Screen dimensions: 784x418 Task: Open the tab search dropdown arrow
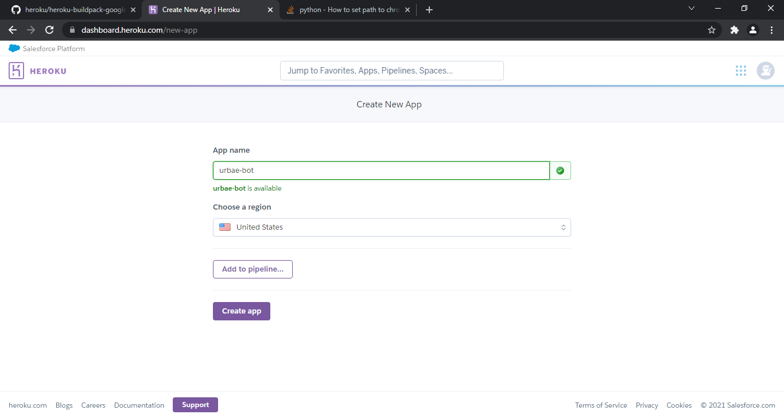coord(692,9)
